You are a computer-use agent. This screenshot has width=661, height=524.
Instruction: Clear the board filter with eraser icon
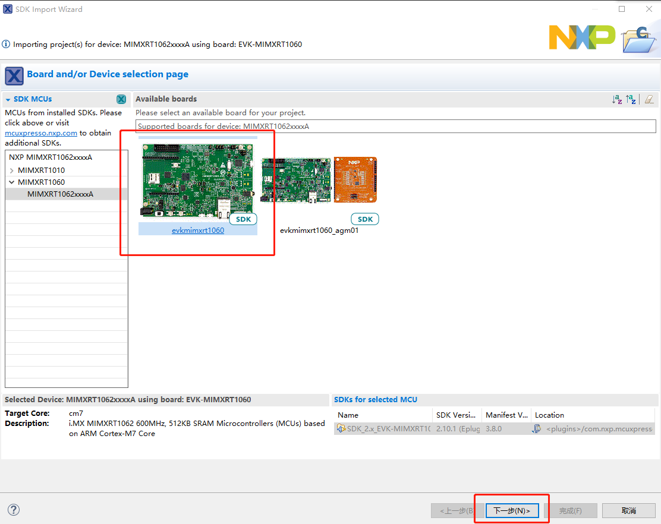click(649, 99)
